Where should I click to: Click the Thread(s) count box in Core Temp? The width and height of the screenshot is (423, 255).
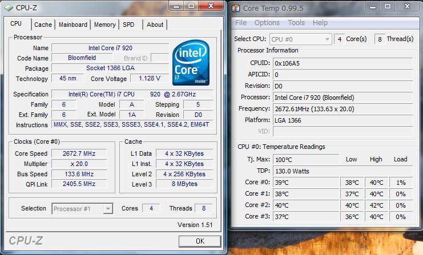pyautogui.click(x=380, y=39)
